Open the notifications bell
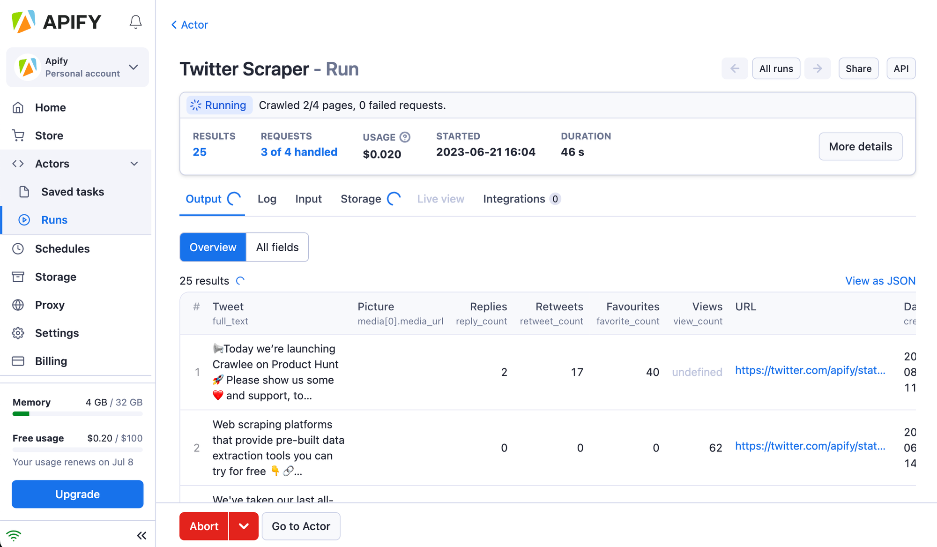937x547 pixels. coord(135,22)
